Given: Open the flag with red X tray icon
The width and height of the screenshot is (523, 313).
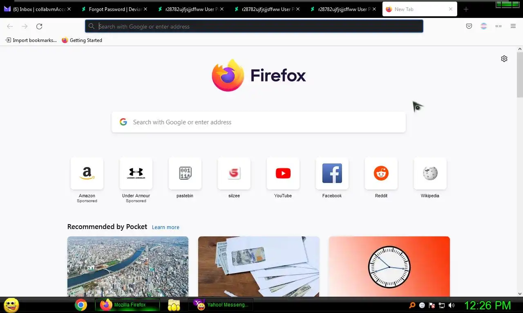Looking at the screenshot, I should pyautogui.click(x=432, y=305).
